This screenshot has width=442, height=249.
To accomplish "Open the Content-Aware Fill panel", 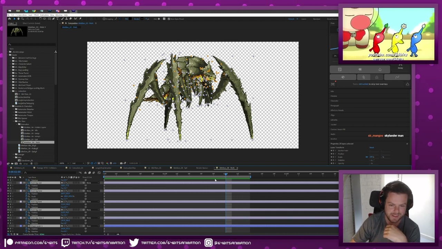I will [x=338, y=129].
